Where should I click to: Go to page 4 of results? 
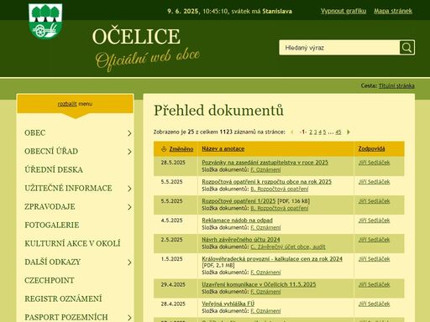[320, 132]
